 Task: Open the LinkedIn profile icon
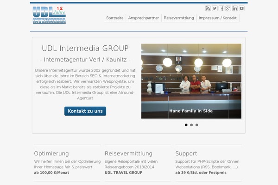(235, 8)
